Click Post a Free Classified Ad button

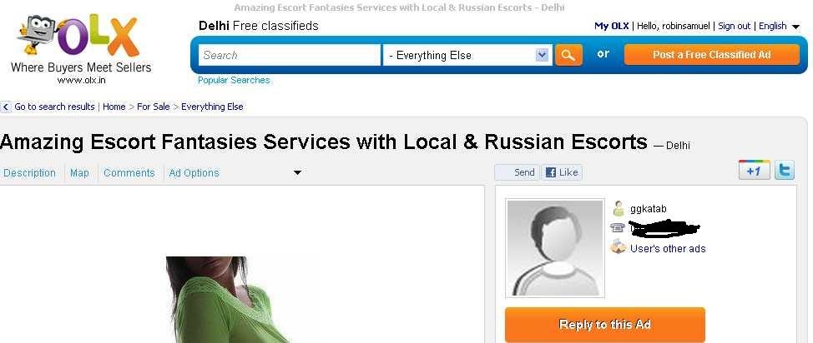(x=712, y=55)
